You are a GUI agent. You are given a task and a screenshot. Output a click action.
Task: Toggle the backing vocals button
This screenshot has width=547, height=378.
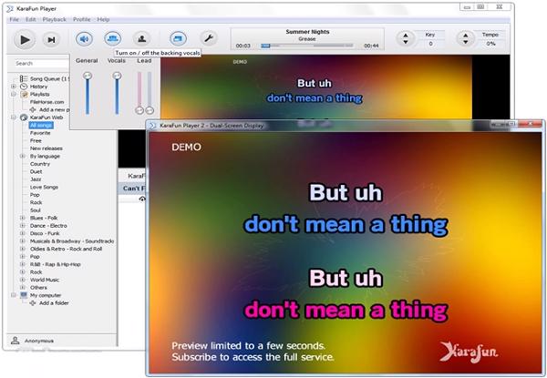tap(113, 39)
